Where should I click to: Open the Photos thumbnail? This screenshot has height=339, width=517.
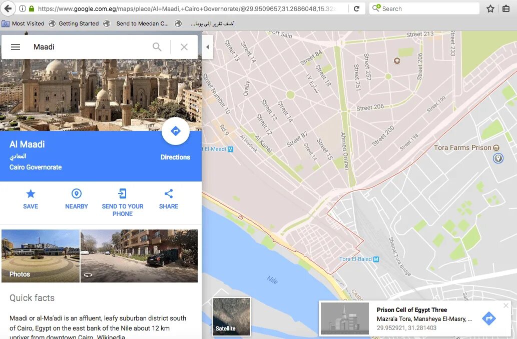point(41,256)
